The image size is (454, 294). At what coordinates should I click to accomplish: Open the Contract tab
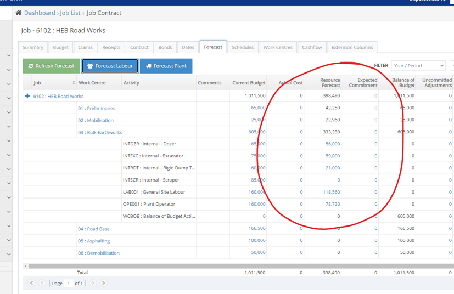(139, 47)
